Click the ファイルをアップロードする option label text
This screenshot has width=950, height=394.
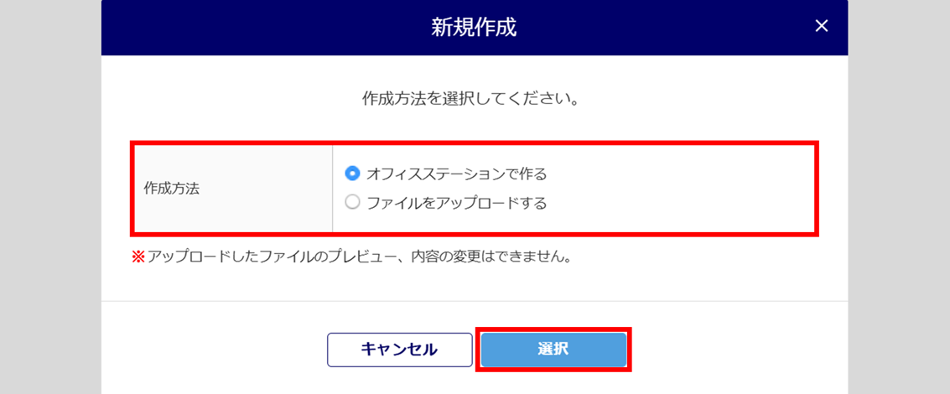click(456, 202)
